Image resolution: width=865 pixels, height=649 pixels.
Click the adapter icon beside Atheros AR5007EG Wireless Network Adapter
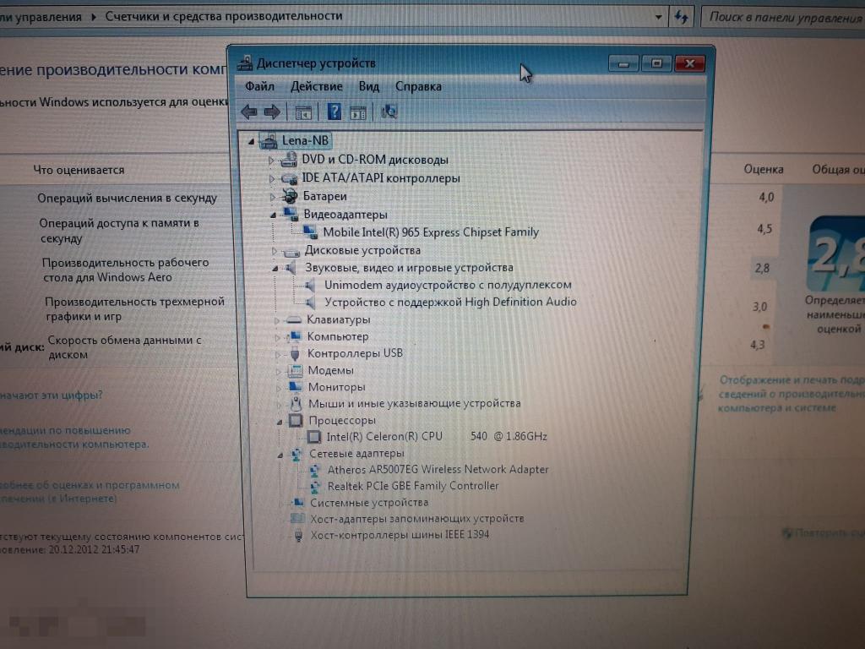(x=314, y=470)
